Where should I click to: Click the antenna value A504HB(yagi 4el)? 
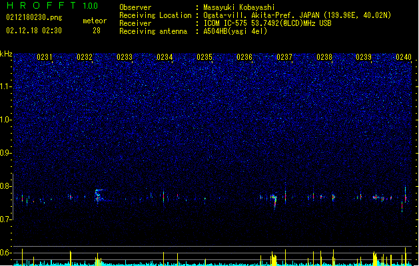(235, 31)
